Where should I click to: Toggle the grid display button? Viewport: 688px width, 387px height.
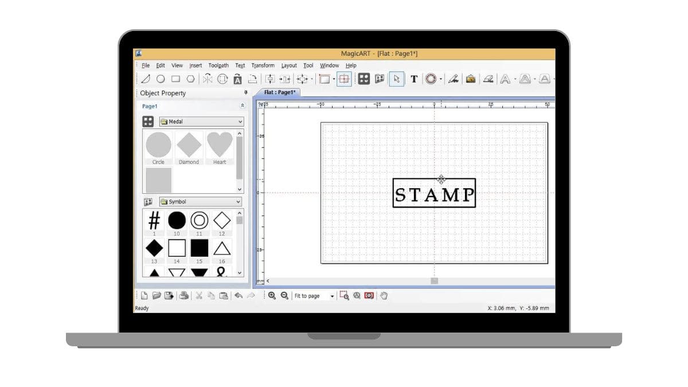[x=343, y=79]
